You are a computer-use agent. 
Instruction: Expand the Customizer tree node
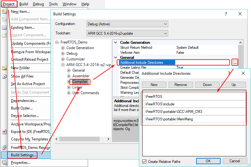[63, 59]
